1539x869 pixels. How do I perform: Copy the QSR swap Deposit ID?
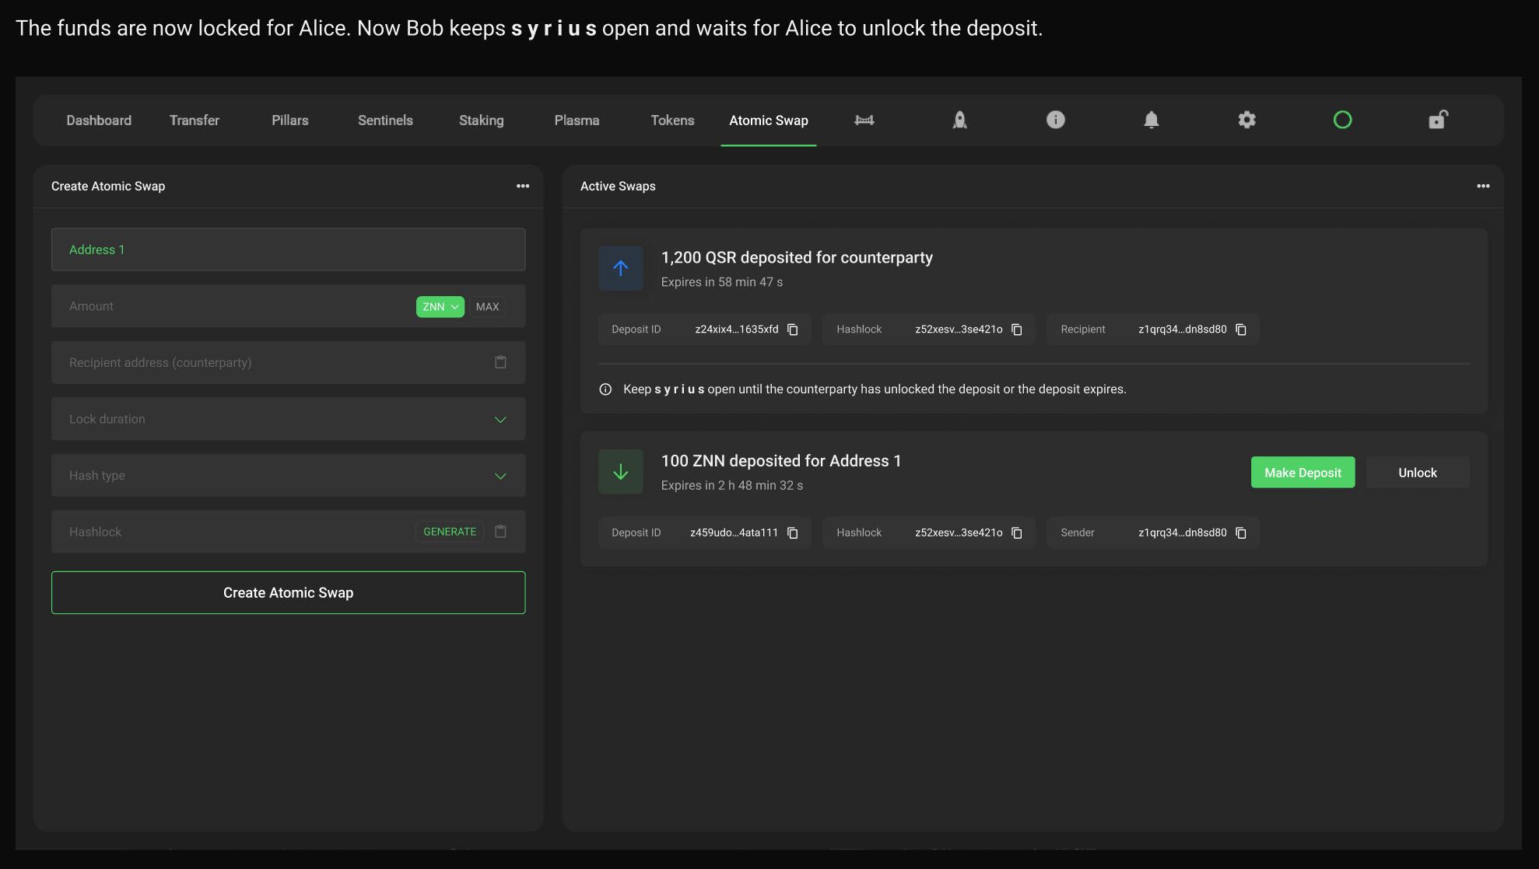point(792,330)
